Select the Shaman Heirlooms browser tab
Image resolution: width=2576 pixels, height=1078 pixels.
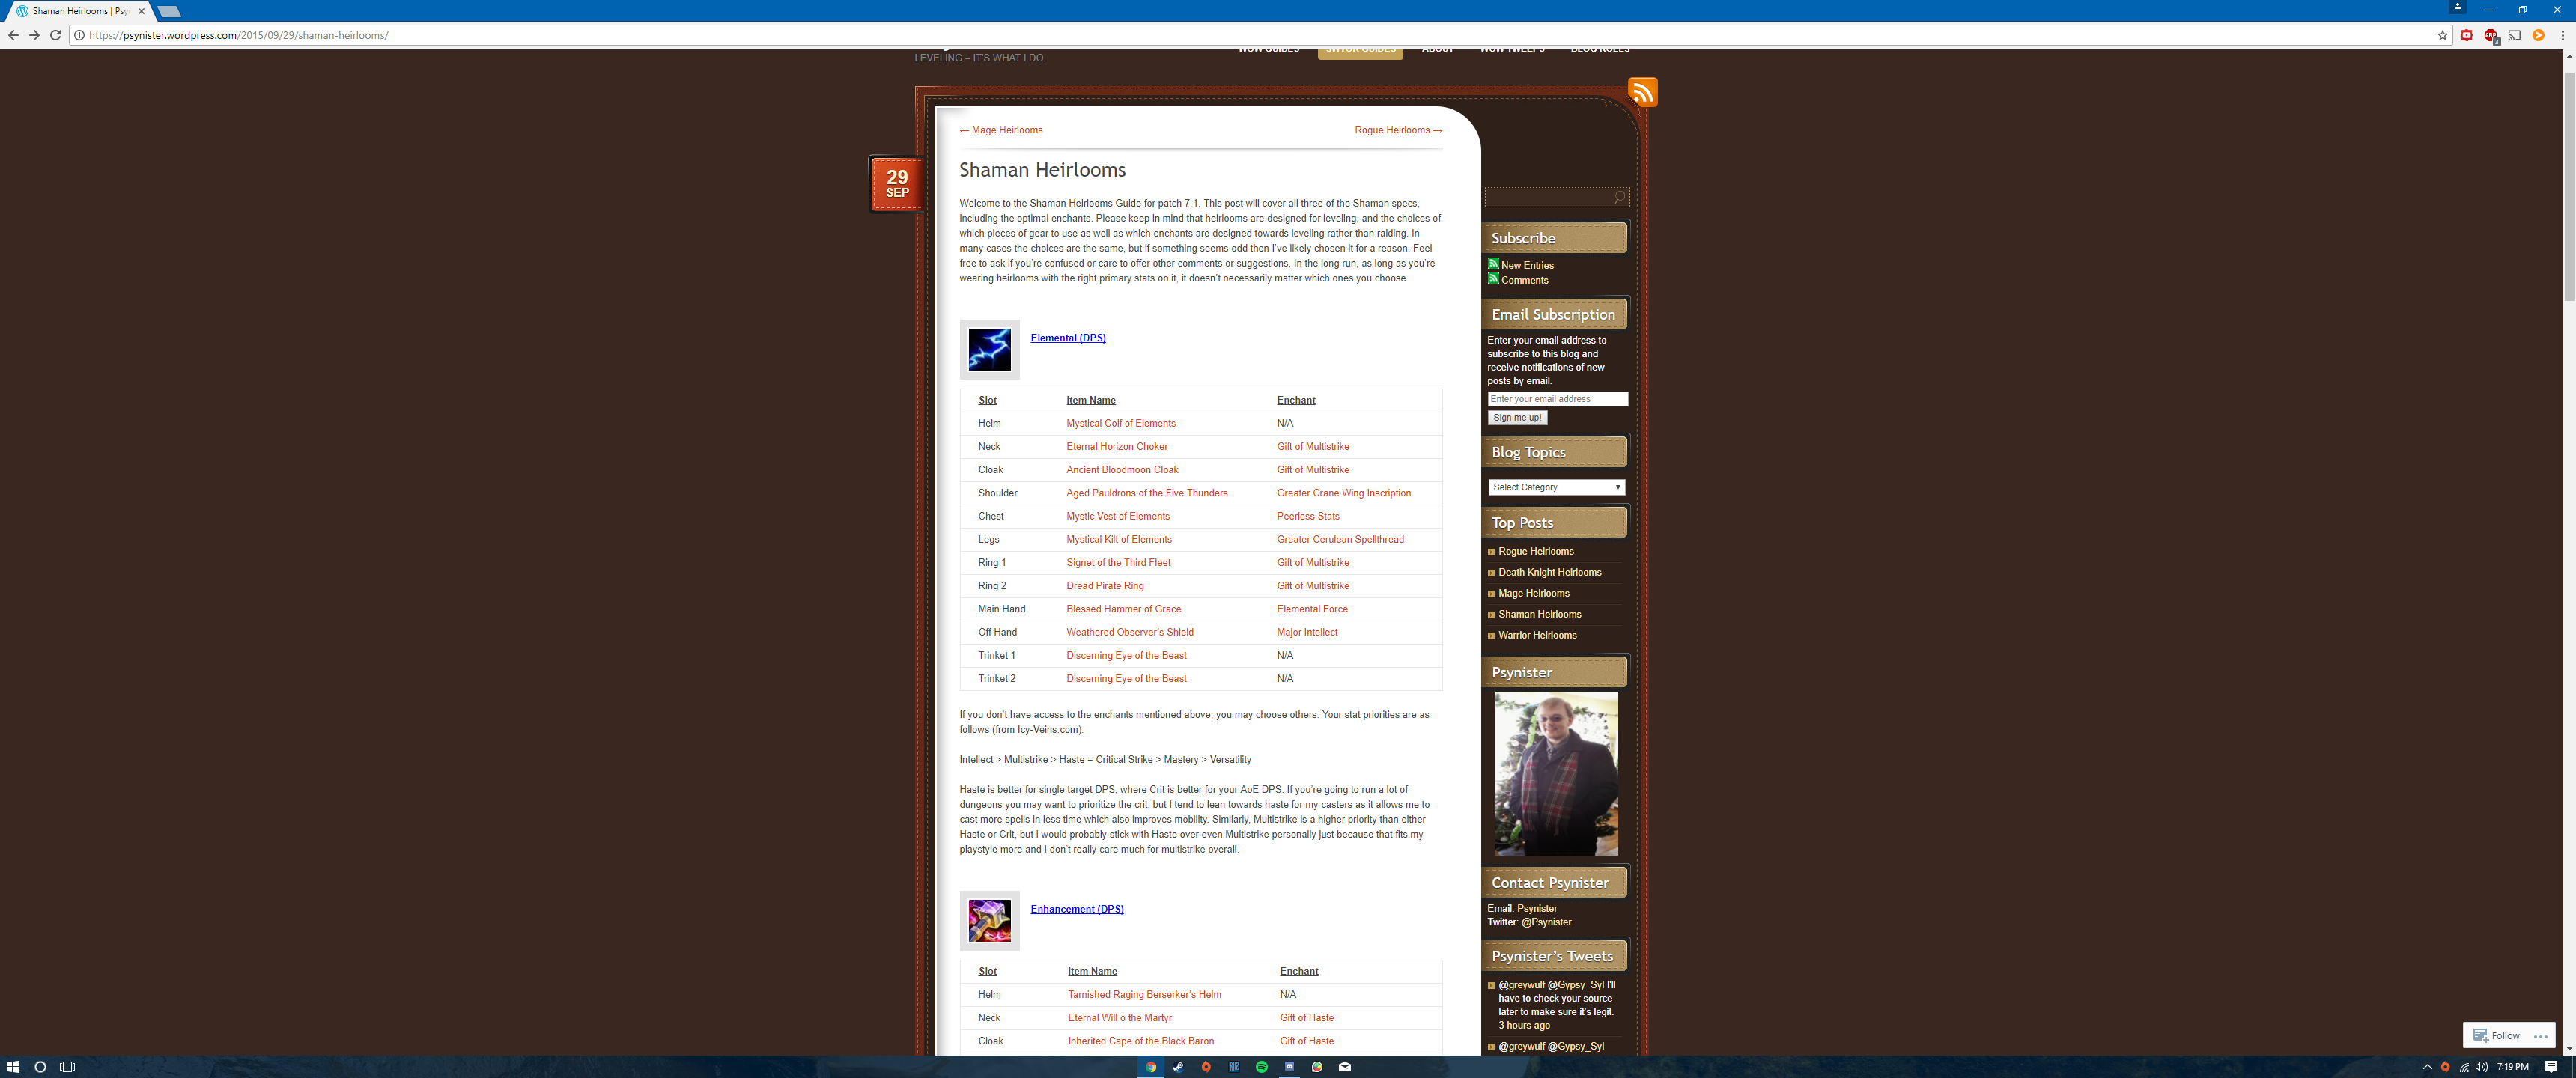click(x=80, y=11)
